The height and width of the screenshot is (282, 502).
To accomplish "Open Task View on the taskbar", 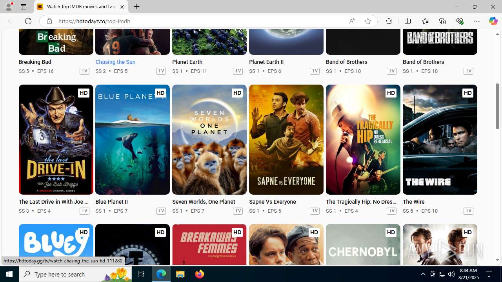I will coord(141,274).
